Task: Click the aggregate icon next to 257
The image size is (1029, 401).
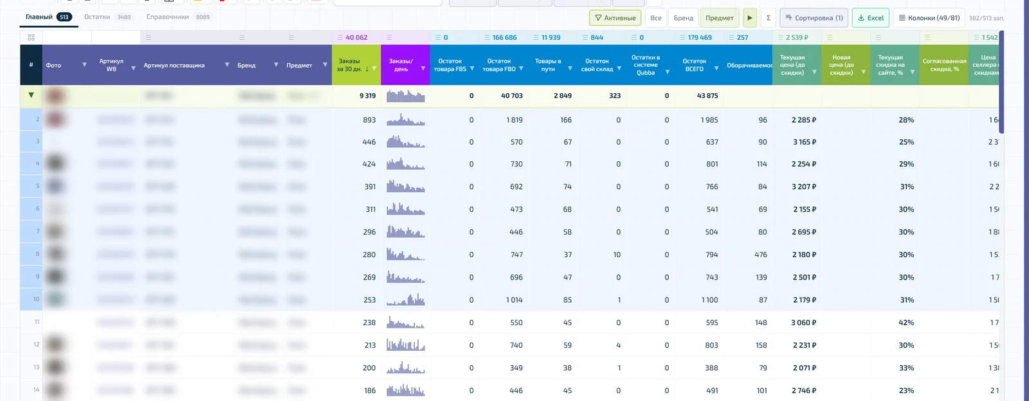Action: click(731, 38)
